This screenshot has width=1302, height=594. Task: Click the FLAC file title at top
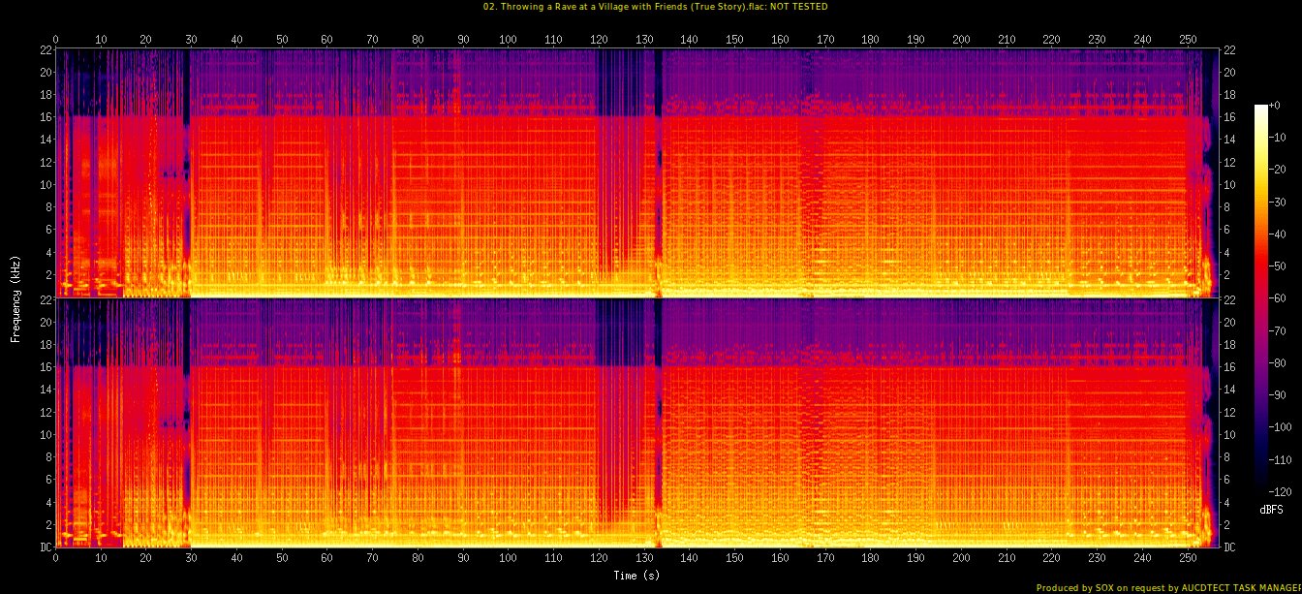tap(655, 7)
